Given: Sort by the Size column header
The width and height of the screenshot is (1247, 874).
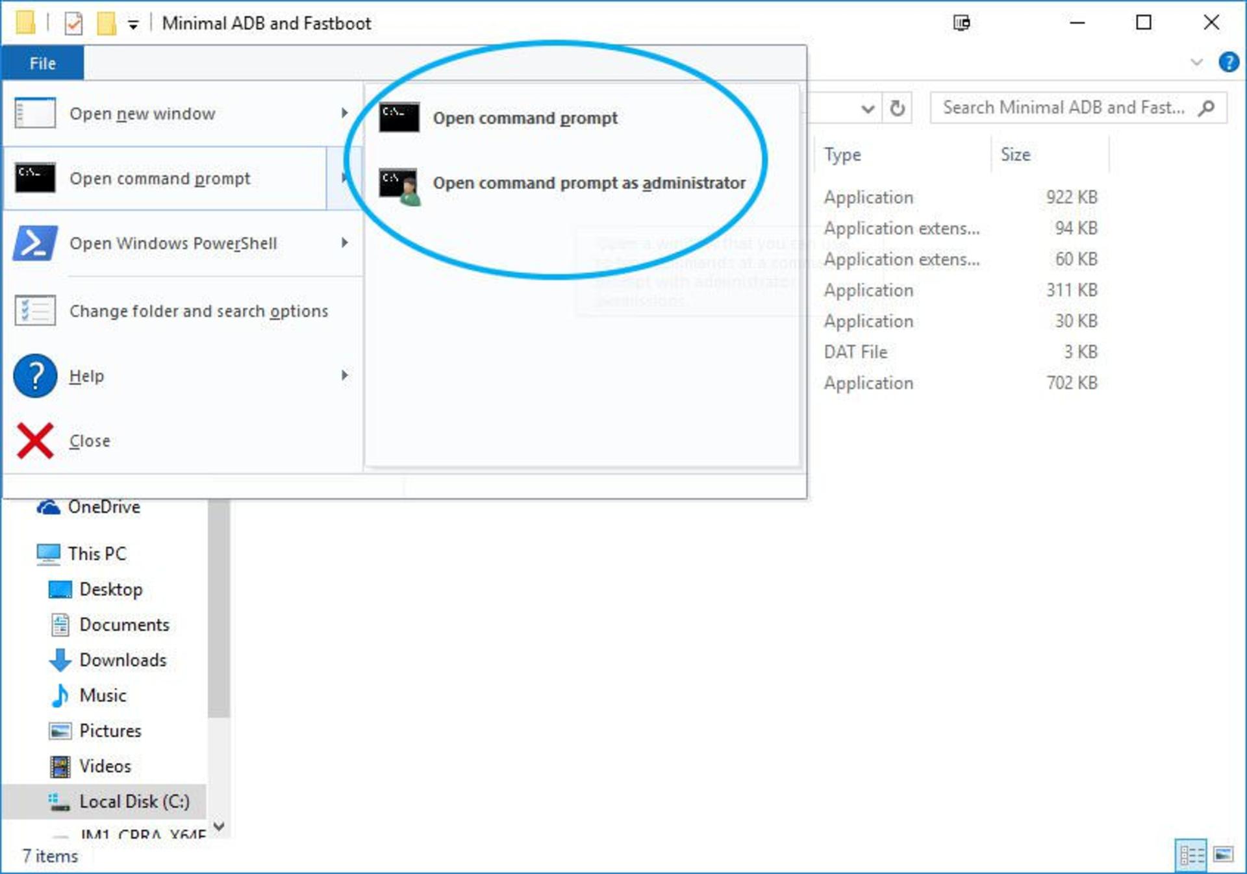Looking at the screenshot, I should [1050, 155].
